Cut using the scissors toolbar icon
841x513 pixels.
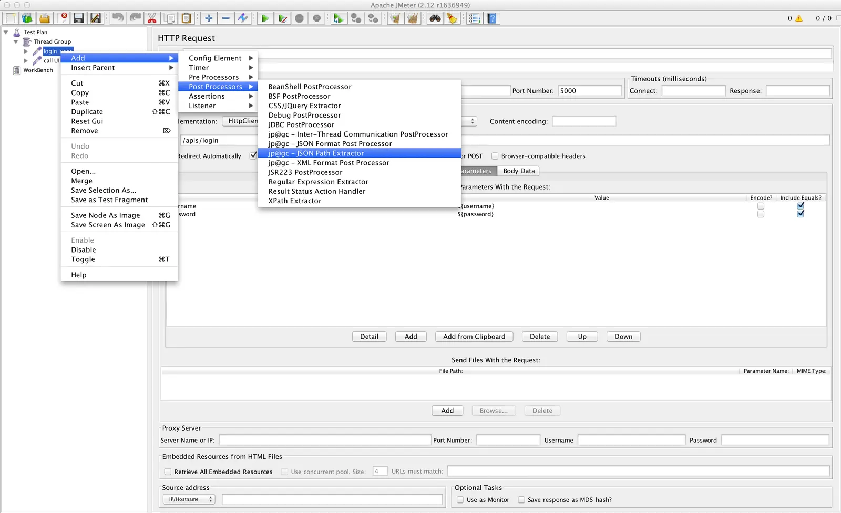(152, 18)
